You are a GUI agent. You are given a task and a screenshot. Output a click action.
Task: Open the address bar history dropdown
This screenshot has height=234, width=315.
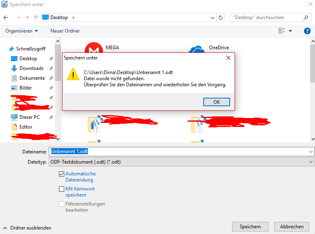212,18
